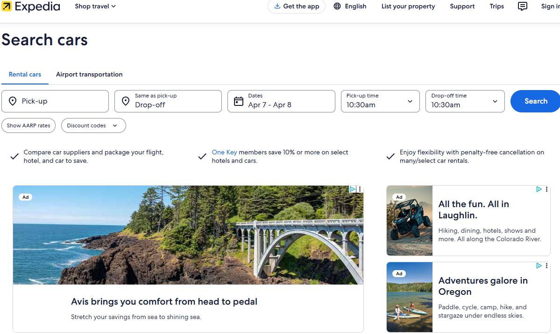Click the calendar icon in Dates field
The height and width of the screenshot is (334, 560).
coord(239,101)
